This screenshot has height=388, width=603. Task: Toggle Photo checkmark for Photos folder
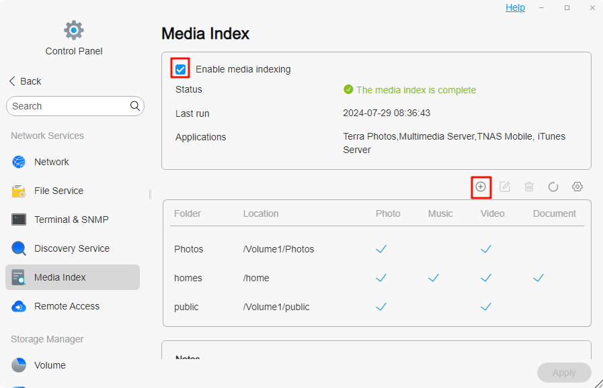[x=381, y=249]
